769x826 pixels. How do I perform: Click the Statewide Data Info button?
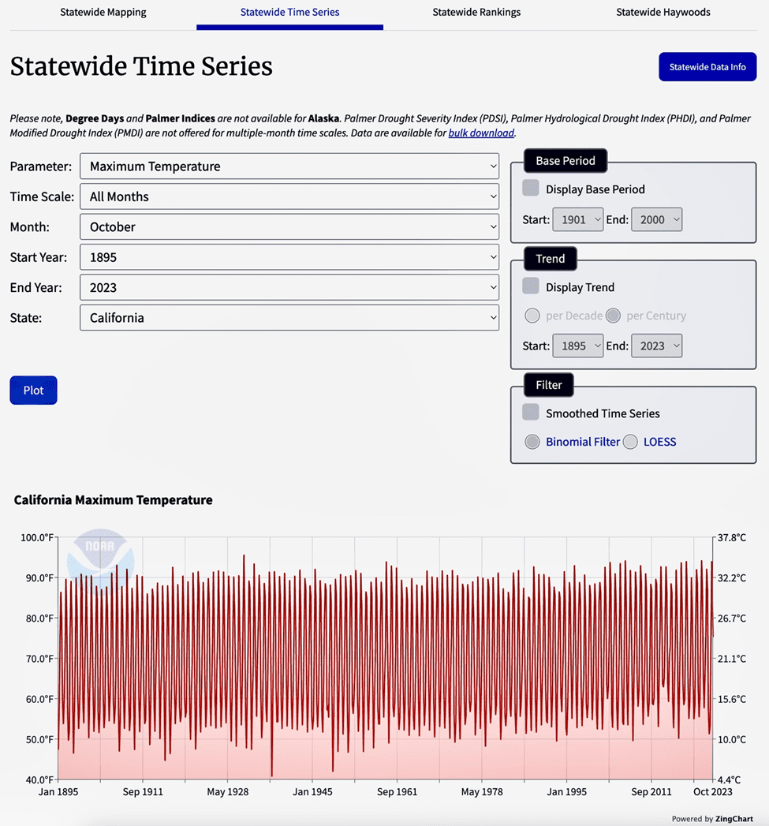707,67
